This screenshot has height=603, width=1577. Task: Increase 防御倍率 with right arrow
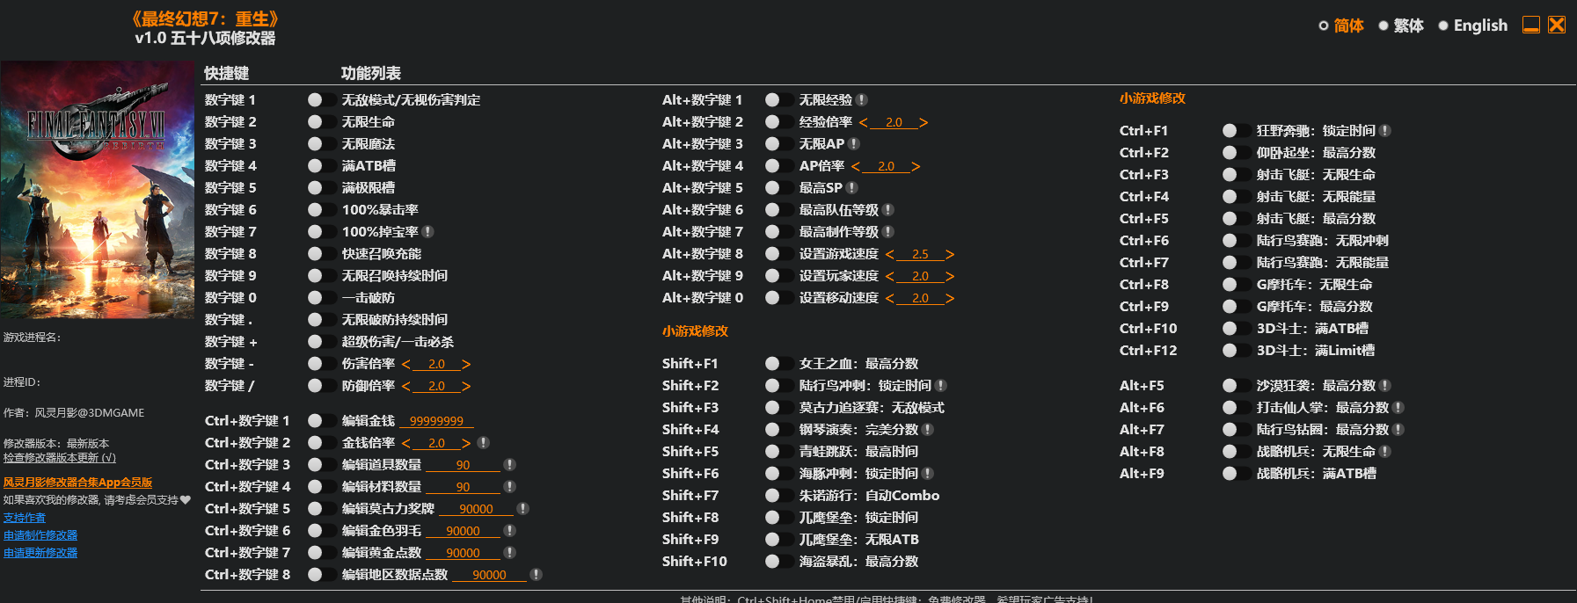tap(466, 386)
